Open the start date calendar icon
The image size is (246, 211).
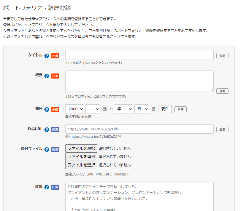click(x=105, y=109)
